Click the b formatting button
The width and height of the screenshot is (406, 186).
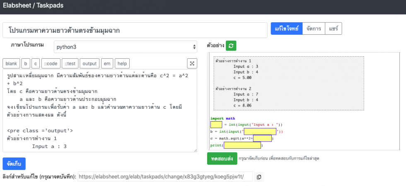26,63
